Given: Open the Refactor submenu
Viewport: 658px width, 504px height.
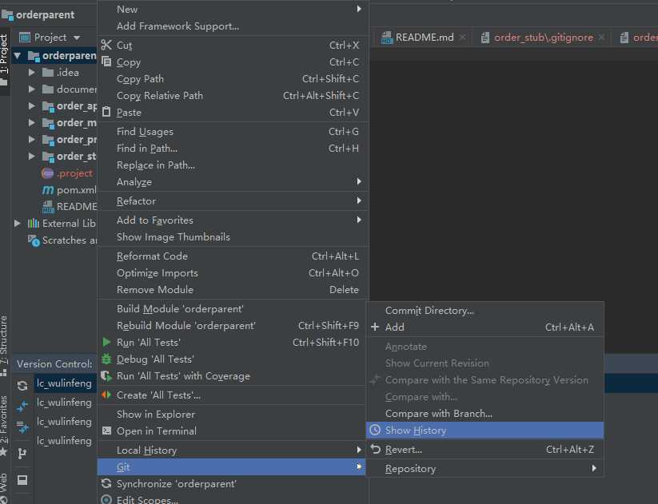Looking at the screenshot, I should (233, 200).
